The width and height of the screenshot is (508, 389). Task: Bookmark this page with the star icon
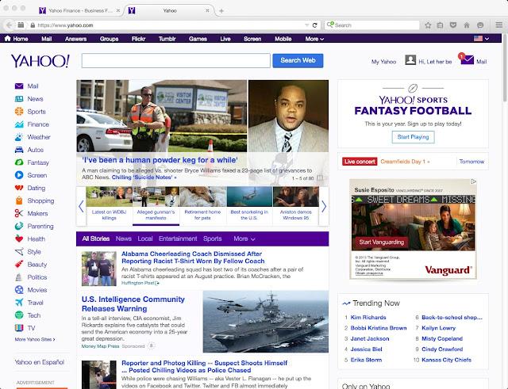pyautogui.click(x=428, y=25)
